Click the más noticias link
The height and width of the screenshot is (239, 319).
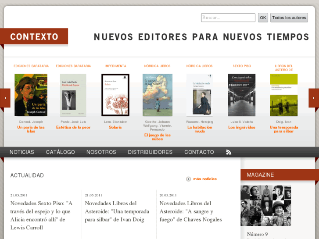[x=205, y=179]
